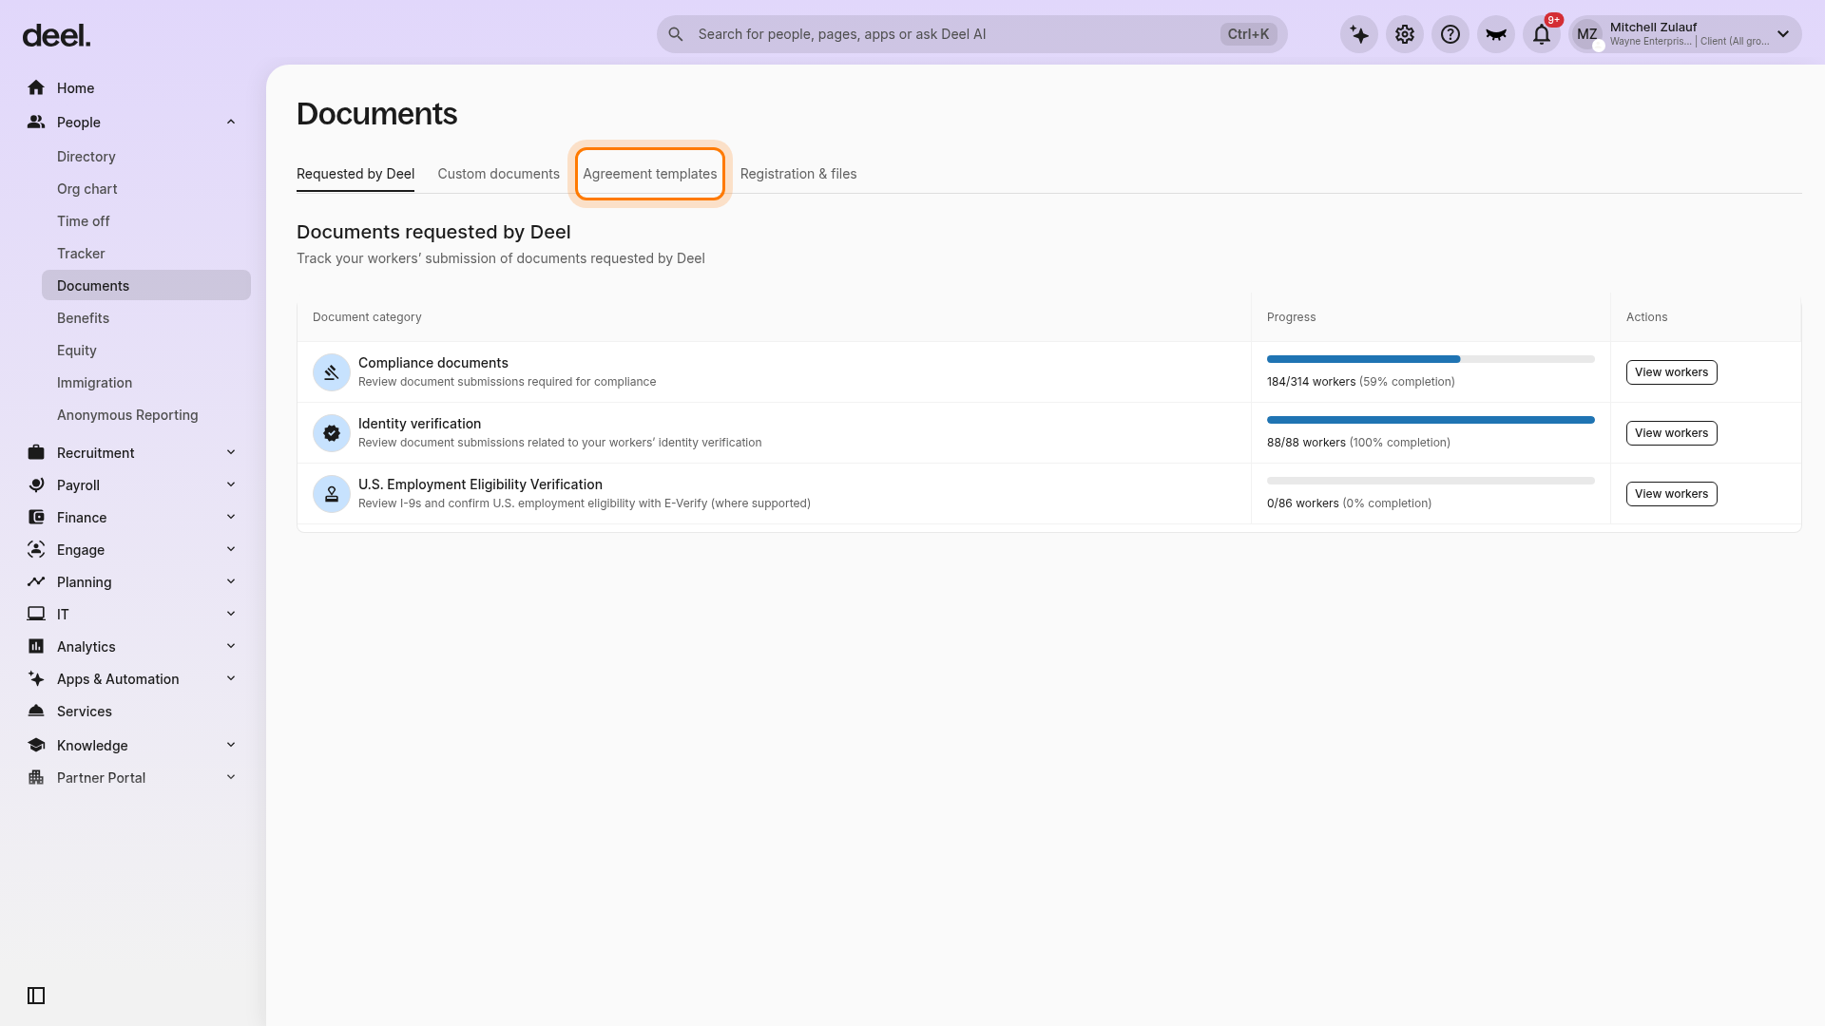1825x1026 pixels.
Task: Expand the Partner Portal chevron
Action: click(x=231, y=777)
